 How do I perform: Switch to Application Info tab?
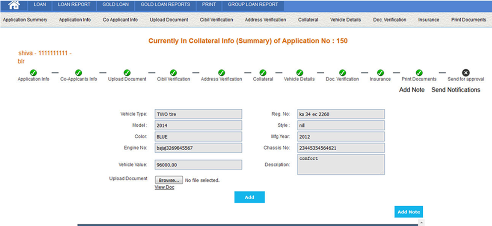pos(75,20)
